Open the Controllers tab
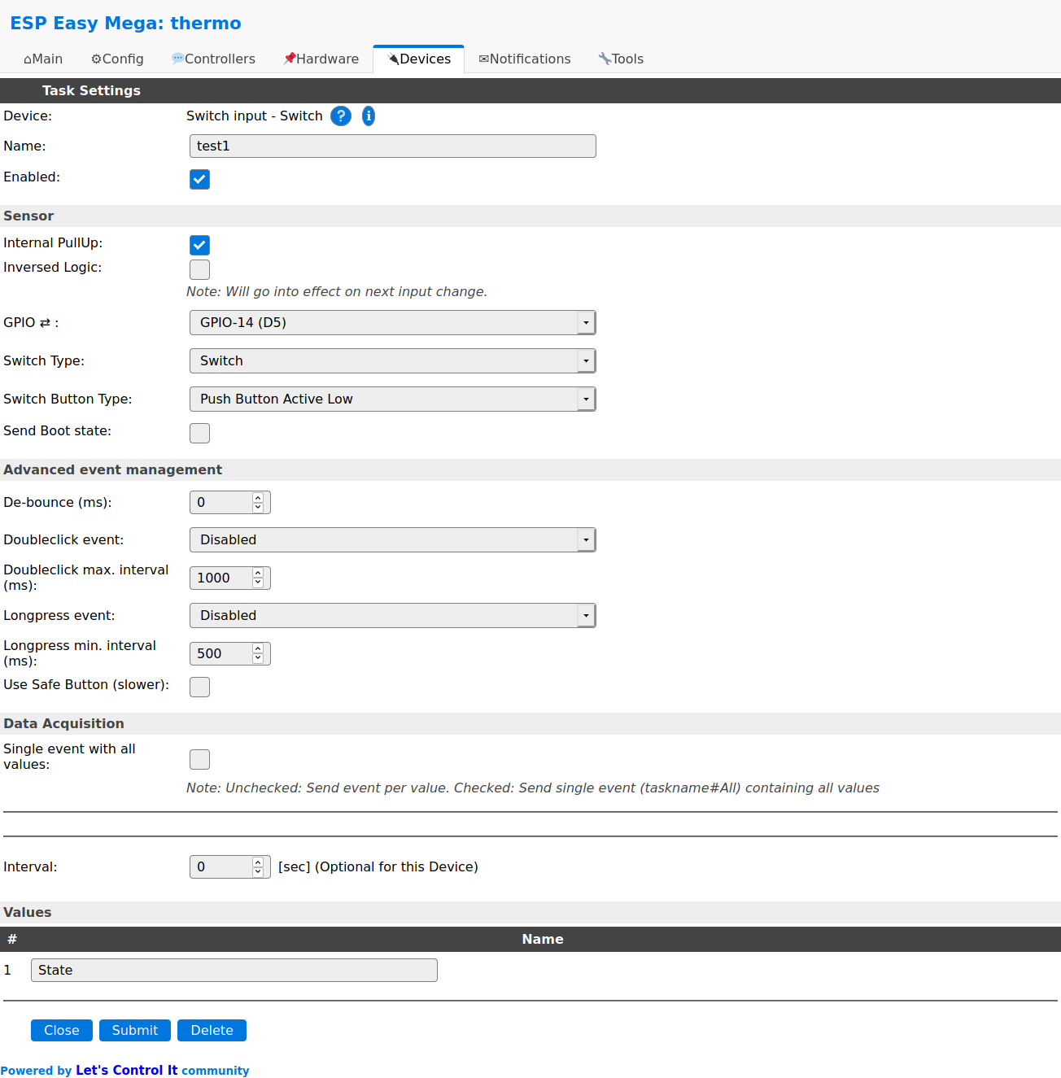Viewport: 1061px width, 1078px height. 213,59
